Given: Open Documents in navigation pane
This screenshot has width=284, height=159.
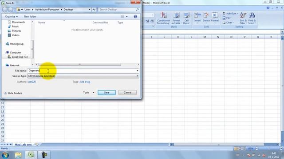Looking at the screenshot, I should (16, 22).
